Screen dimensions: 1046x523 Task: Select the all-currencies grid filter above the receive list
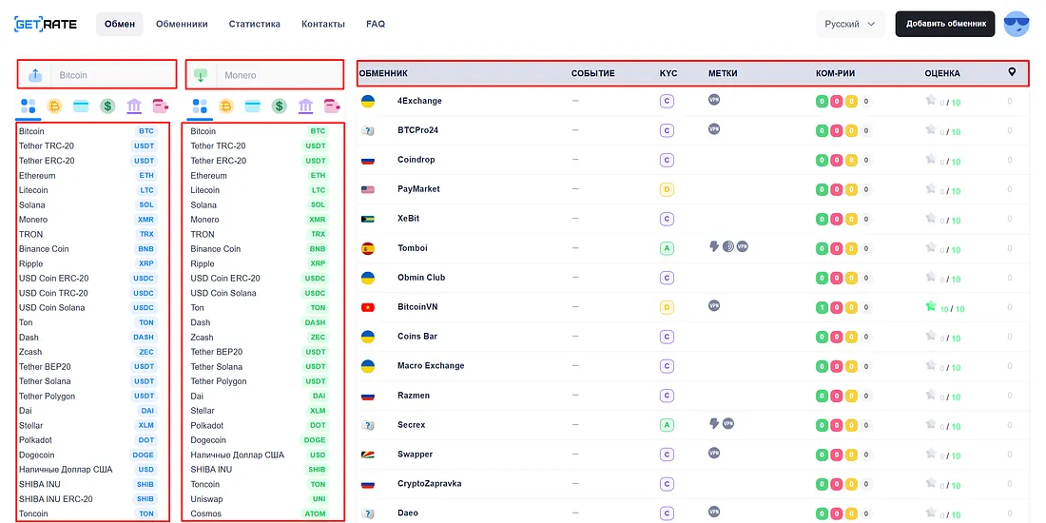(200, 106)
